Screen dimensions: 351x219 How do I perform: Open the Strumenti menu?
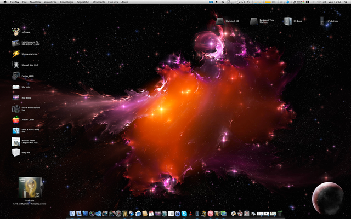point(100,2)
